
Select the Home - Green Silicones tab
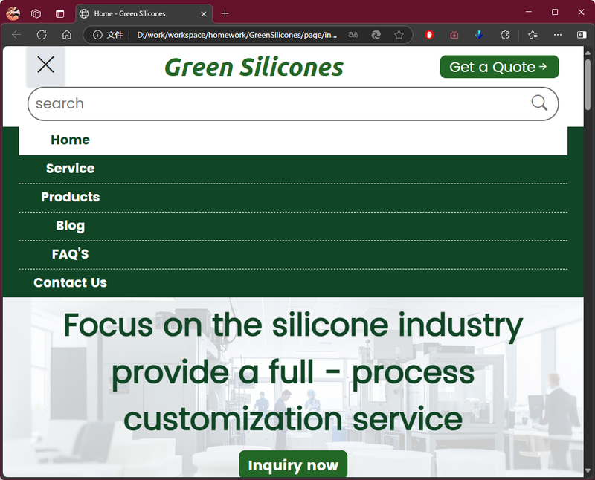click(144, 13)
